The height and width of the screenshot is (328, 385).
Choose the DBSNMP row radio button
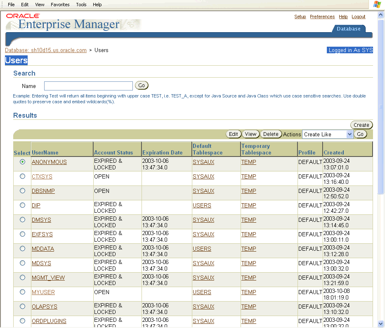pyautogui.click(x=22, y=191)
